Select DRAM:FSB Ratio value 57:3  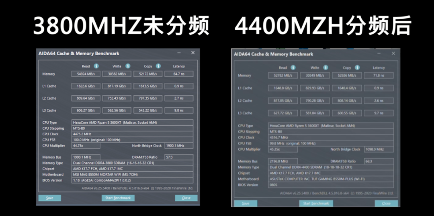tap(179, 157)
